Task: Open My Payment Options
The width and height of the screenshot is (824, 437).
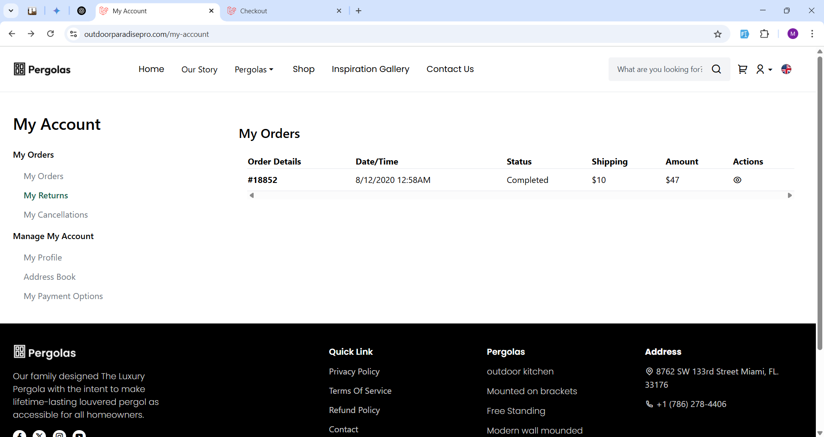Action: tap(63, 296)
